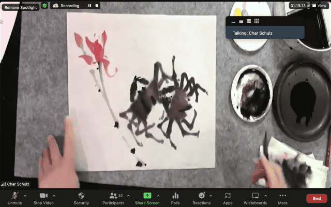This screenshot has height=207, width=331.
Task: Click the Char Schulz name label
Action: click(18, 184)
